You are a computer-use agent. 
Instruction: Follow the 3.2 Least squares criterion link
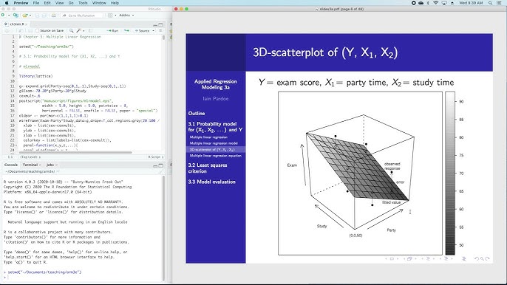click(208, 168)
